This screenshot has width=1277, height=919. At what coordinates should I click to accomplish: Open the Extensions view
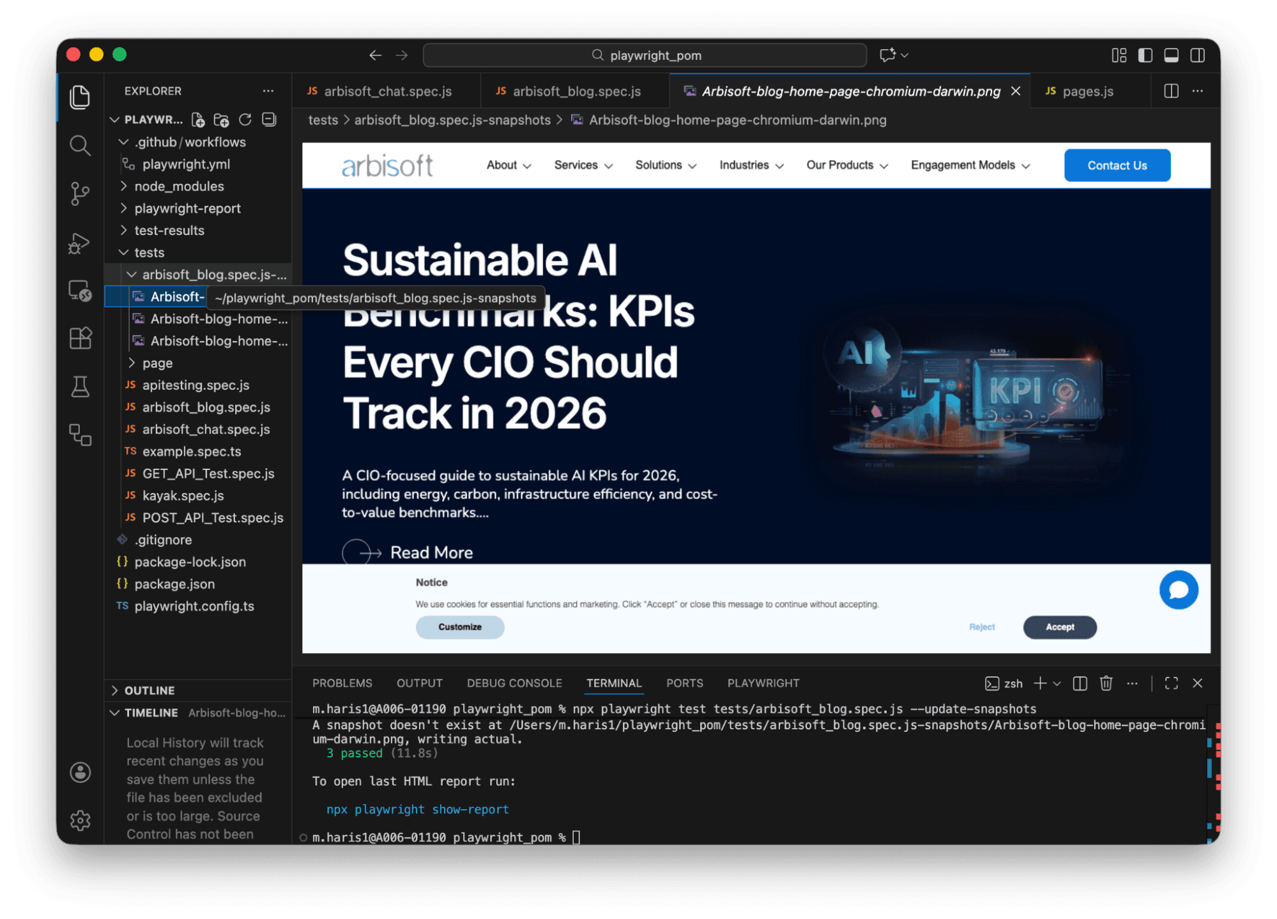pyautogui.click(x=80, y=338)
